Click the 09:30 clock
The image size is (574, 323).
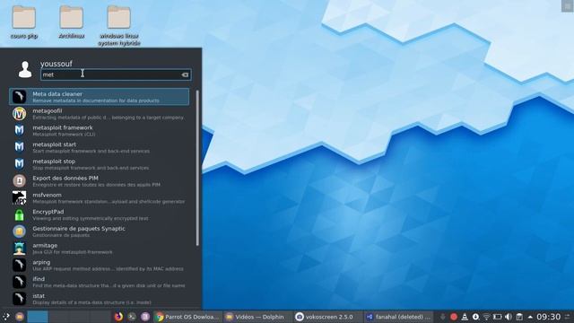coord(548,317)
